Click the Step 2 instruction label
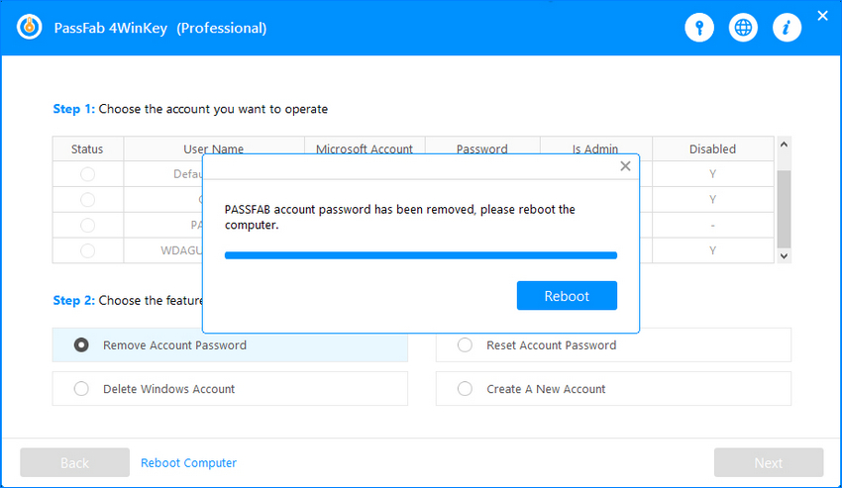The height and width of the screenshot is (488, 842). (128, 300)
